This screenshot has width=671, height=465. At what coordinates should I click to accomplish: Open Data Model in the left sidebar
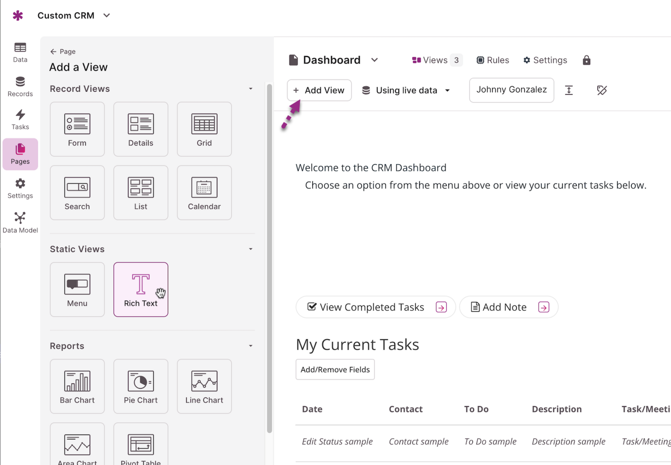[x=20, y=223]
